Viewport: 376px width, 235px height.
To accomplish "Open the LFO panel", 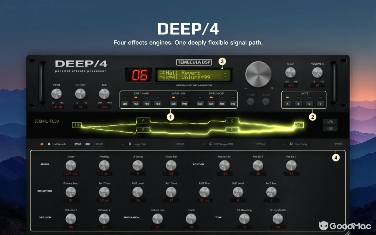I will click(330, 122).
